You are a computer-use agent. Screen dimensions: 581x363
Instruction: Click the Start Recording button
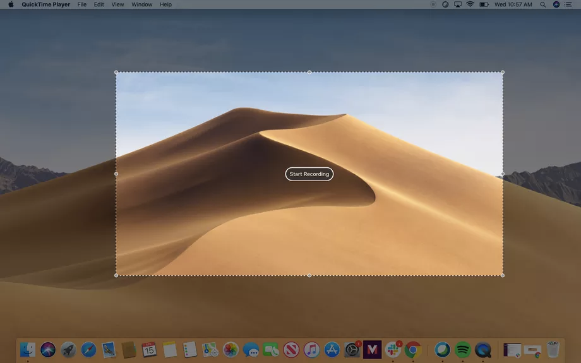(309, 174)
